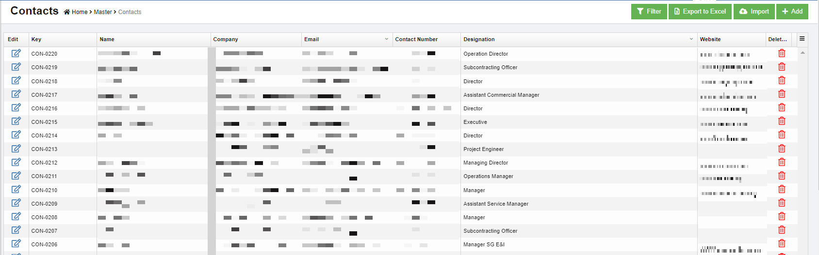Edit the CON-0208 Manager contact
Viewport: 819px width, 255px height.
click(16, 216)
